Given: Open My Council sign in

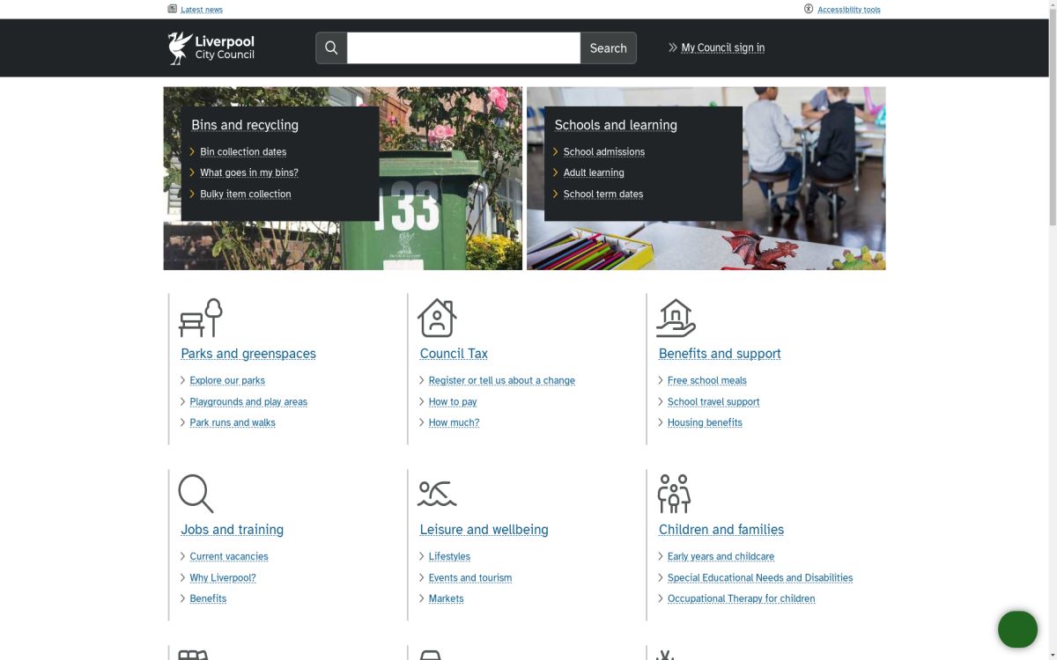Looking at the screenshot, I should pyautogui.click(x=722, y=48).
